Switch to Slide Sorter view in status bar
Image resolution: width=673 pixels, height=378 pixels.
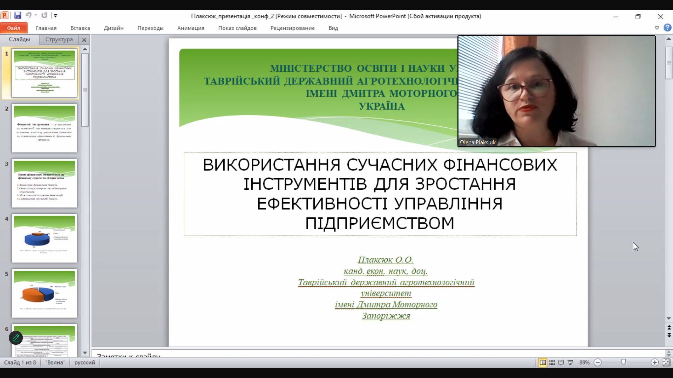click(x=552, y=363)
